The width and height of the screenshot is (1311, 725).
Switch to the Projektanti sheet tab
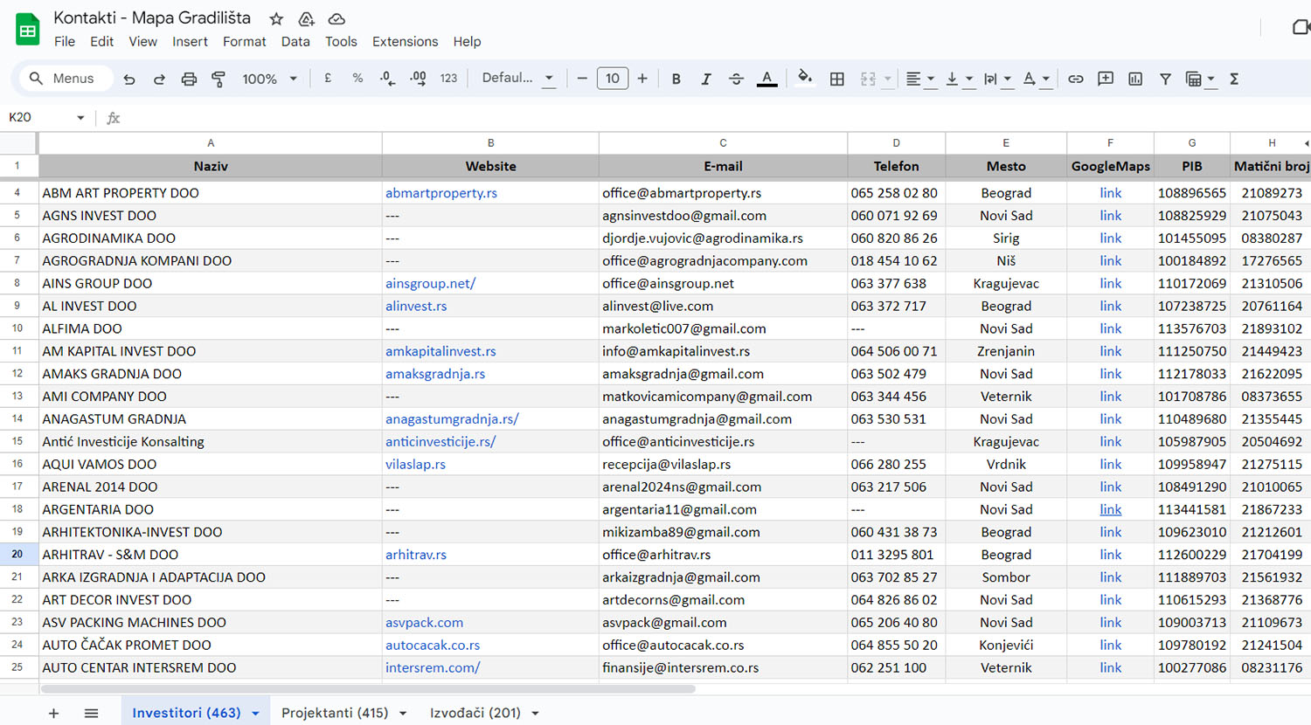click(335, 713)
